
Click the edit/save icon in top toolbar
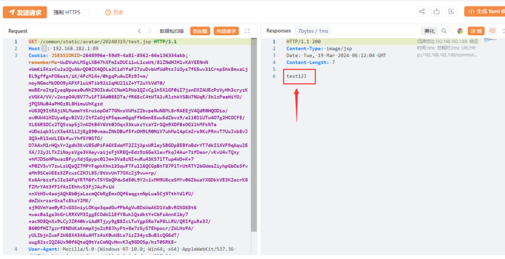click(x=451, y=12)
